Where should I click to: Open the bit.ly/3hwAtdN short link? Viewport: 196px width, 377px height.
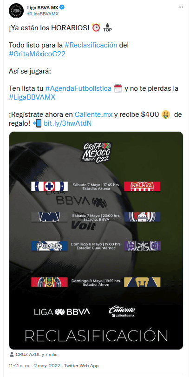[67, 123]
